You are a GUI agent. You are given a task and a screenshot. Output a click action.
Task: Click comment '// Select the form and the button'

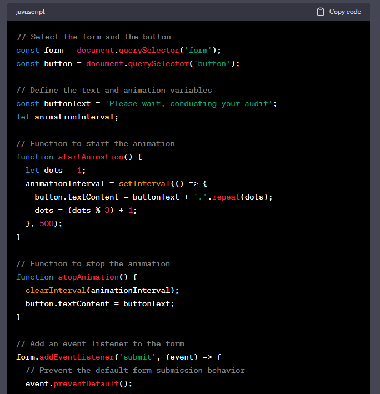(94, 37)
